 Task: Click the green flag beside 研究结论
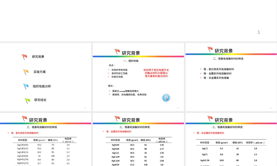click(27, 101)
